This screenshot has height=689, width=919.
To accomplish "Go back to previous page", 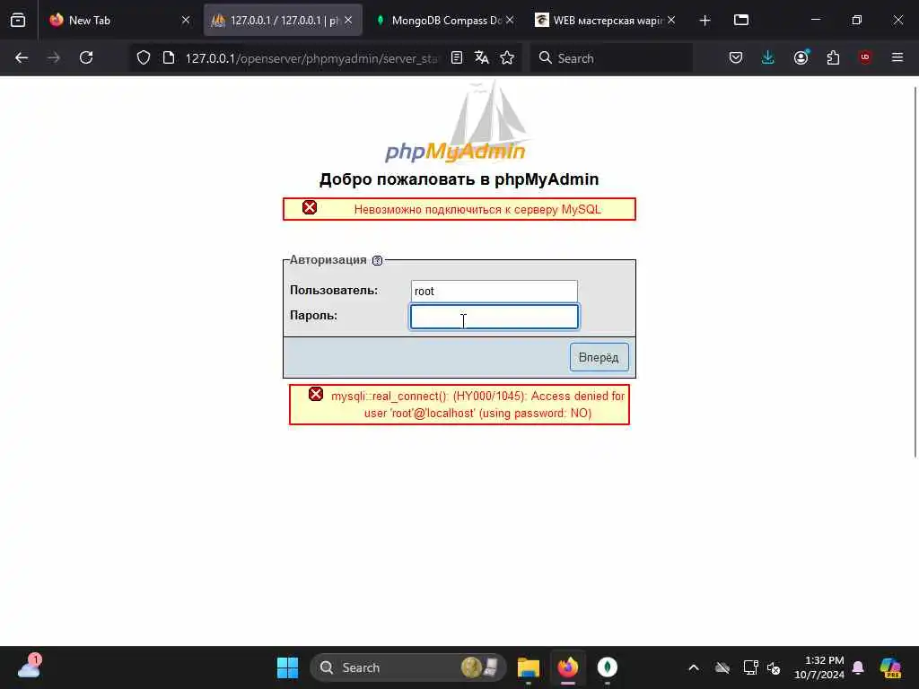I will (x=22, y=58).
